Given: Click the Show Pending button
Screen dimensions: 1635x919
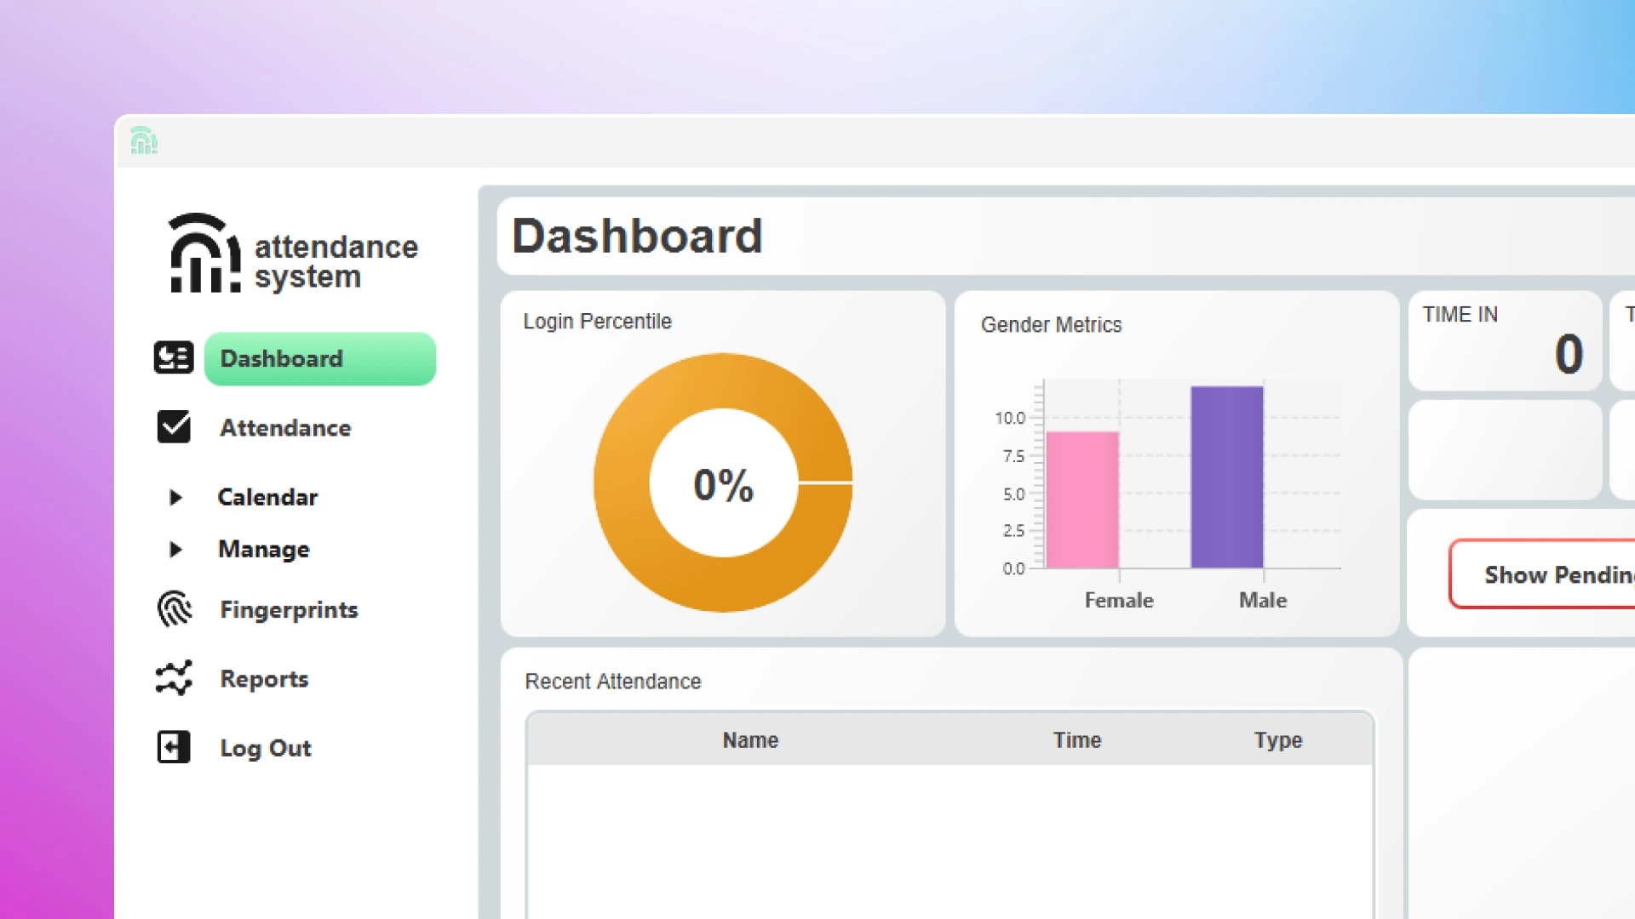Looking at the screenshot, I should (1541, 574).
